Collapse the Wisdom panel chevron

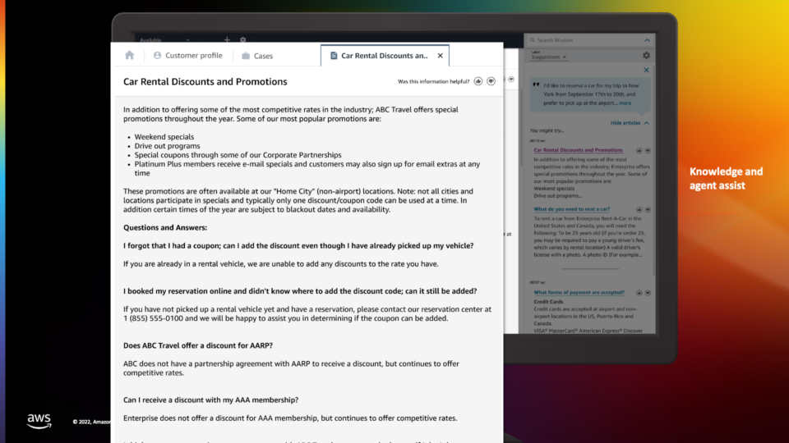click(x=647, y=40)
